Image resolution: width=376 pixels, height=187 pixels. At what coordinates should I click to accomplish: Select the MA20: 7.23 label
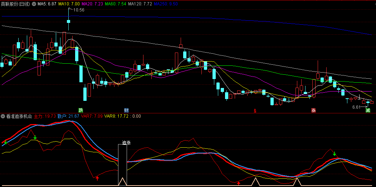tap(92, 4)
